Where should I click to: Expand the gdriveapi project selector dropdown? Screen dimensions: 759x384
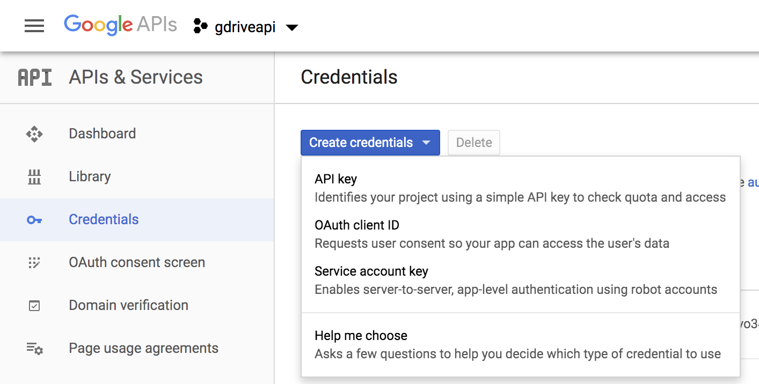click(x=292, y=27)
